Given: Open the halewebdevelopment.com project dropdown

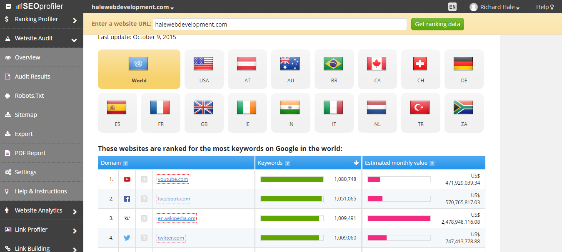Looking at the screenshot, I should (x=132, y=7).
